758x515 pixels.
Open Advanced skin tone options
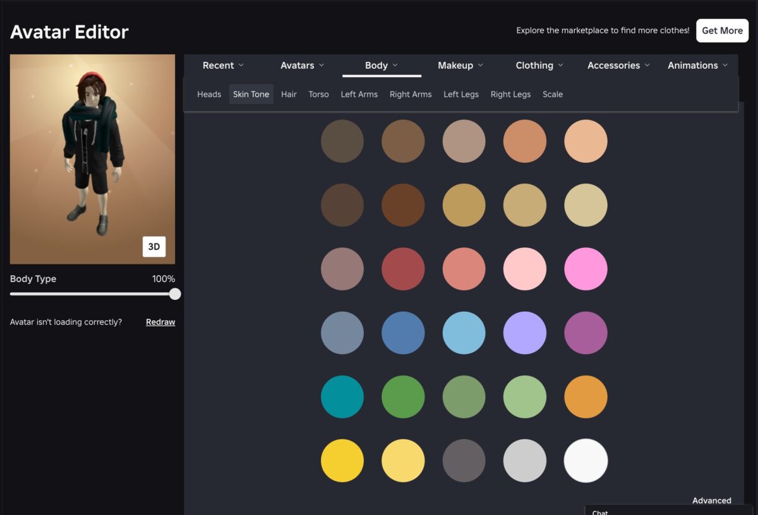[711, 500]
